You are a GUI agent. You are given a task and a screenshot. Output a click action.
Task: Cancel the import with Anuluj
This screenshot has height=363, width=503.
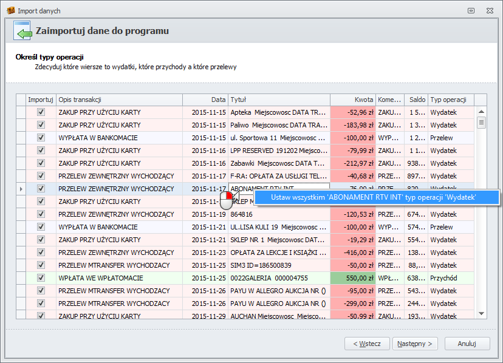pos(467,344)
